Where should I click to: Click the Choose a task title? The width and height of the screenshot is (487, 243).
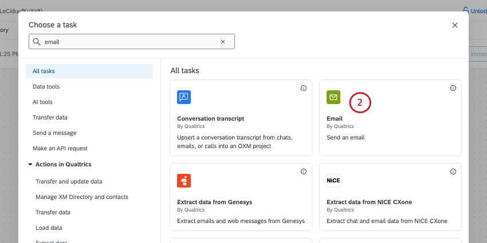click(53, 25)
